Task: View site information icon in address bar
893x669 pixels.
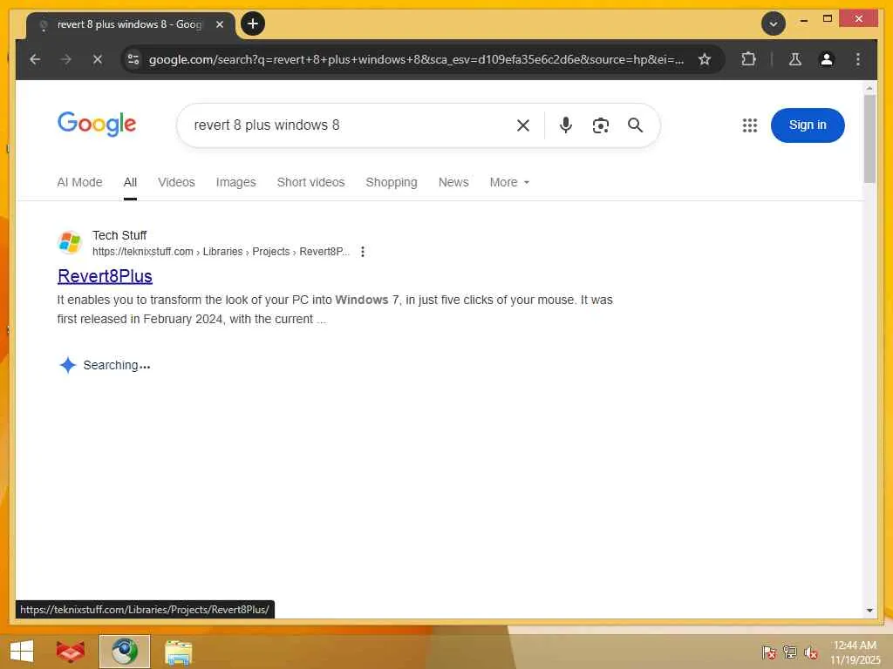Action: 133,59
